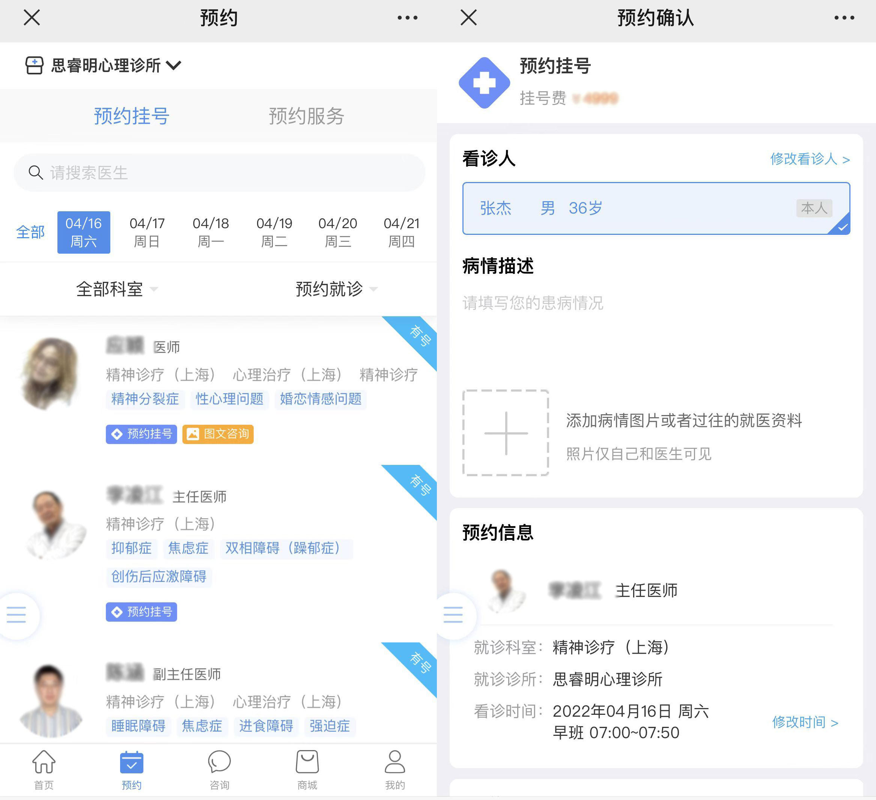The width and height of the screenshot is (876, 800).
Task: Select the 04/18 周一 date
Action: pyautogui.click(x=211, y=232)
